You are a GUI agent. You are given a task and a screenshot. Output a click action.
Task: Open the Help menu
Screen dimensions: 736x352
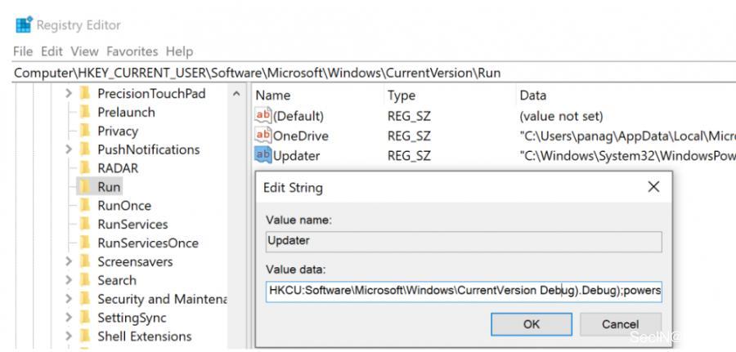point(179,51)
